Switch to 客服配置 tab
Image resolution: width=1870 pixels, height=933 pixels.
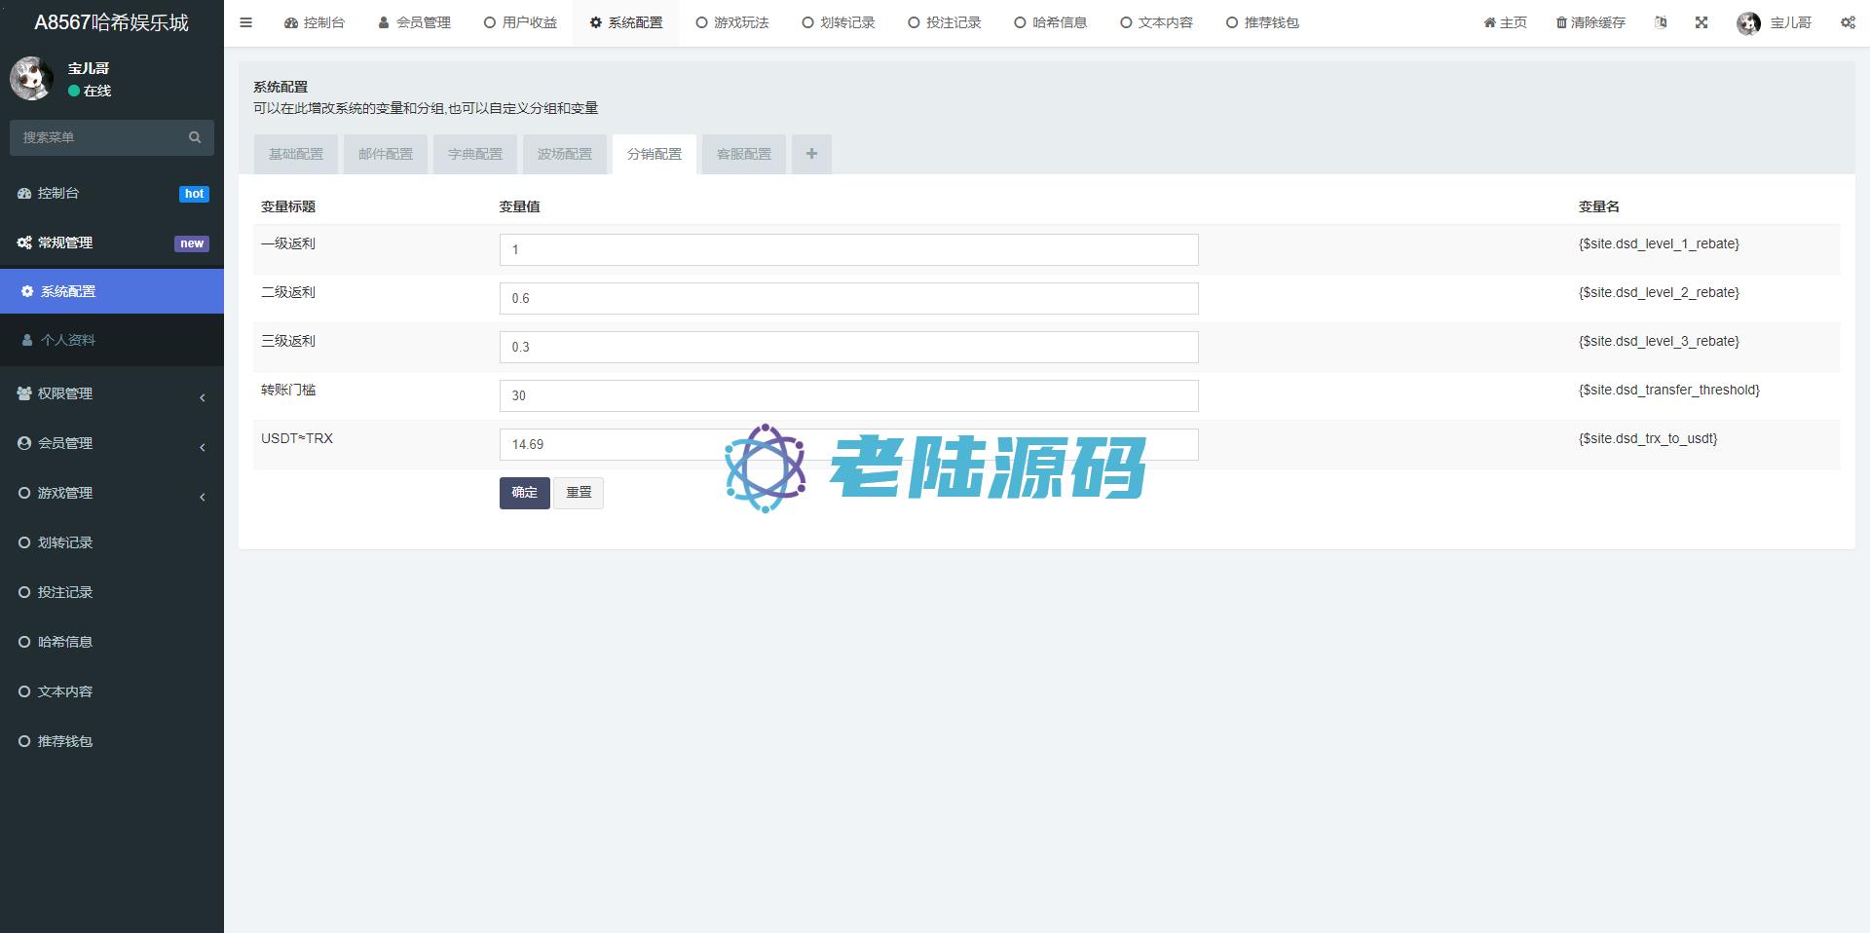(744, 154)
